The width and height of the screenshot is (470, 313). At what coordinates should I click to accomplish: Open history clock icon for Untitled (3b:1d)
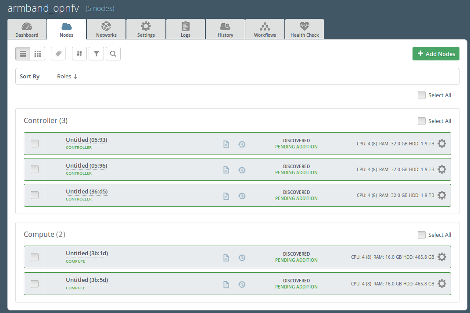coord(242,258)
